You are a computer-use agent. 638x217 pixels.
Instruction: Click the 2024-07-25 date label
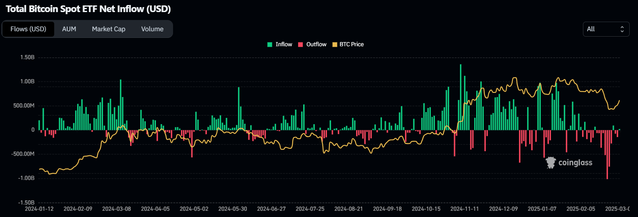(310, 208)
